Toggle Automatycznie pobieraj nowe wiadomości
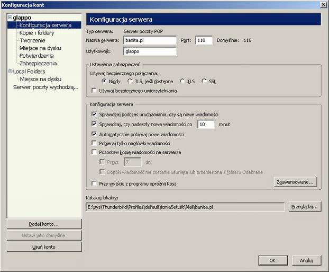This screenshot has width=329, height=272. point(94,134)
